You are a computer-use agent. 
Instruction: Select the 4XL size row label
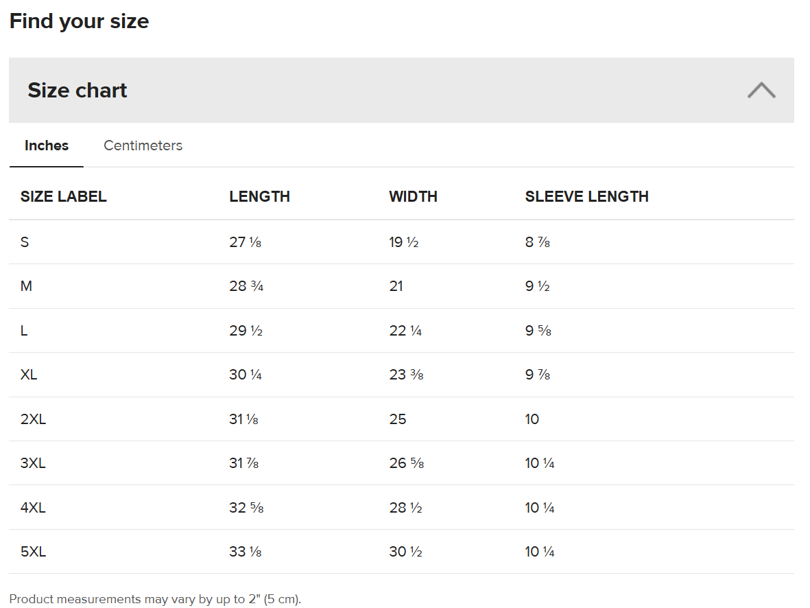click(x=33, y=507)
